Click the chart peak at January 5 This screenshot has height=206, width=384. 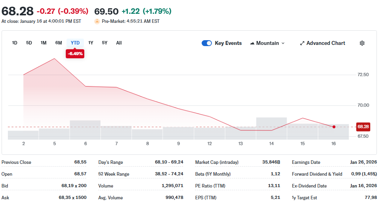tap(54, 59)
